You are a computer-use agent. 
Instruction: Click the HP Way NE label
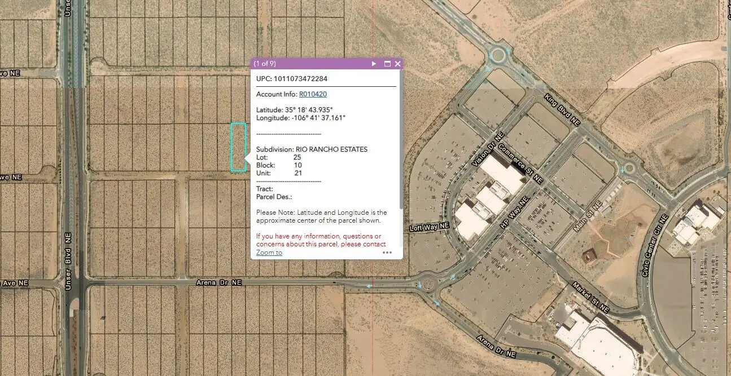515,210
